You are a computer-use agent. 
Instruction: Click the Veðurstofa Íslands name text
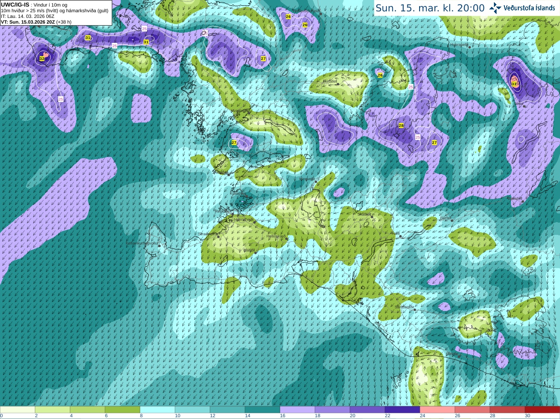click(529, 8)
